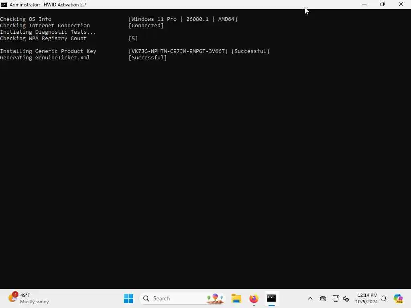Click the 'Windows 11 Pro | 26080.1 | AMD64' text
The width and height of the screenshot is (411, 308).
point(183,19)
